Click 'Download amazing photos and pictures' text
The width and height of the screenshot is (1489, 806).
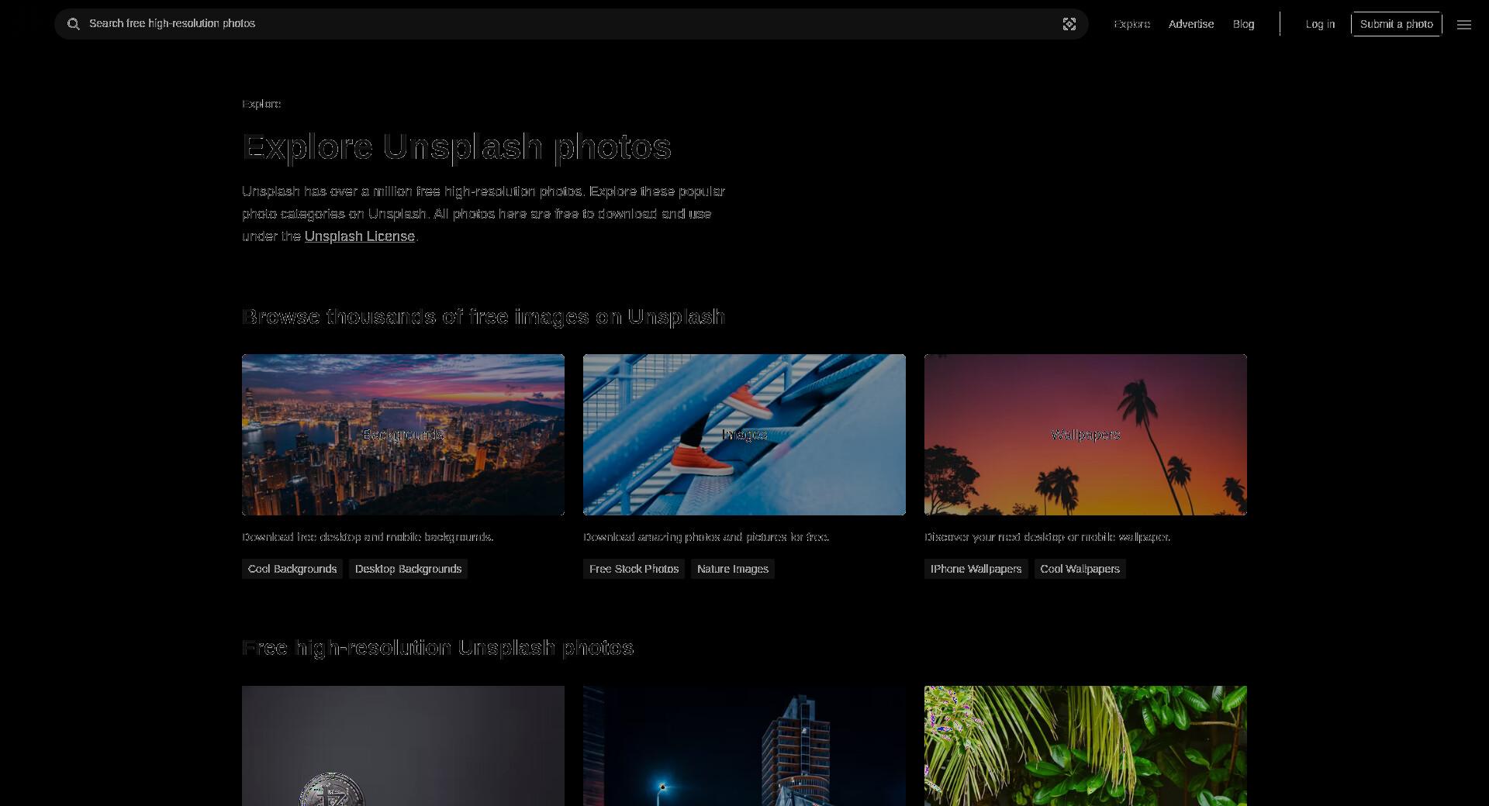706,537
